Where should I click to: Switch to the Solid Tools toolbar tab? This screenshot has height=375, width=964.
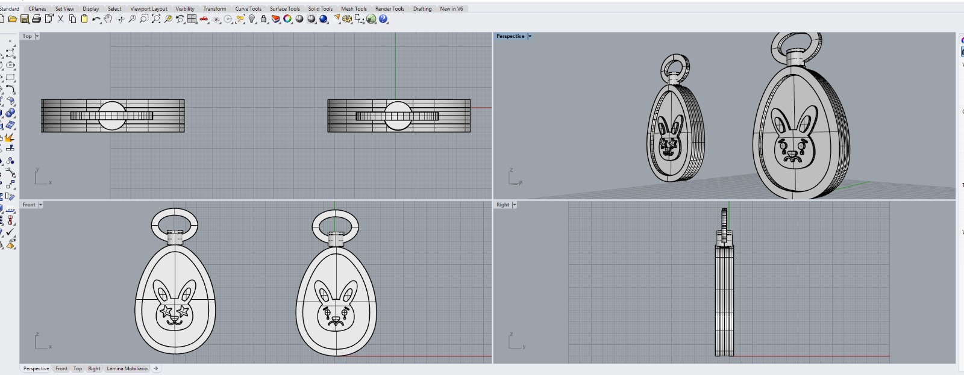pyautogui.click(x=320, y=9)
